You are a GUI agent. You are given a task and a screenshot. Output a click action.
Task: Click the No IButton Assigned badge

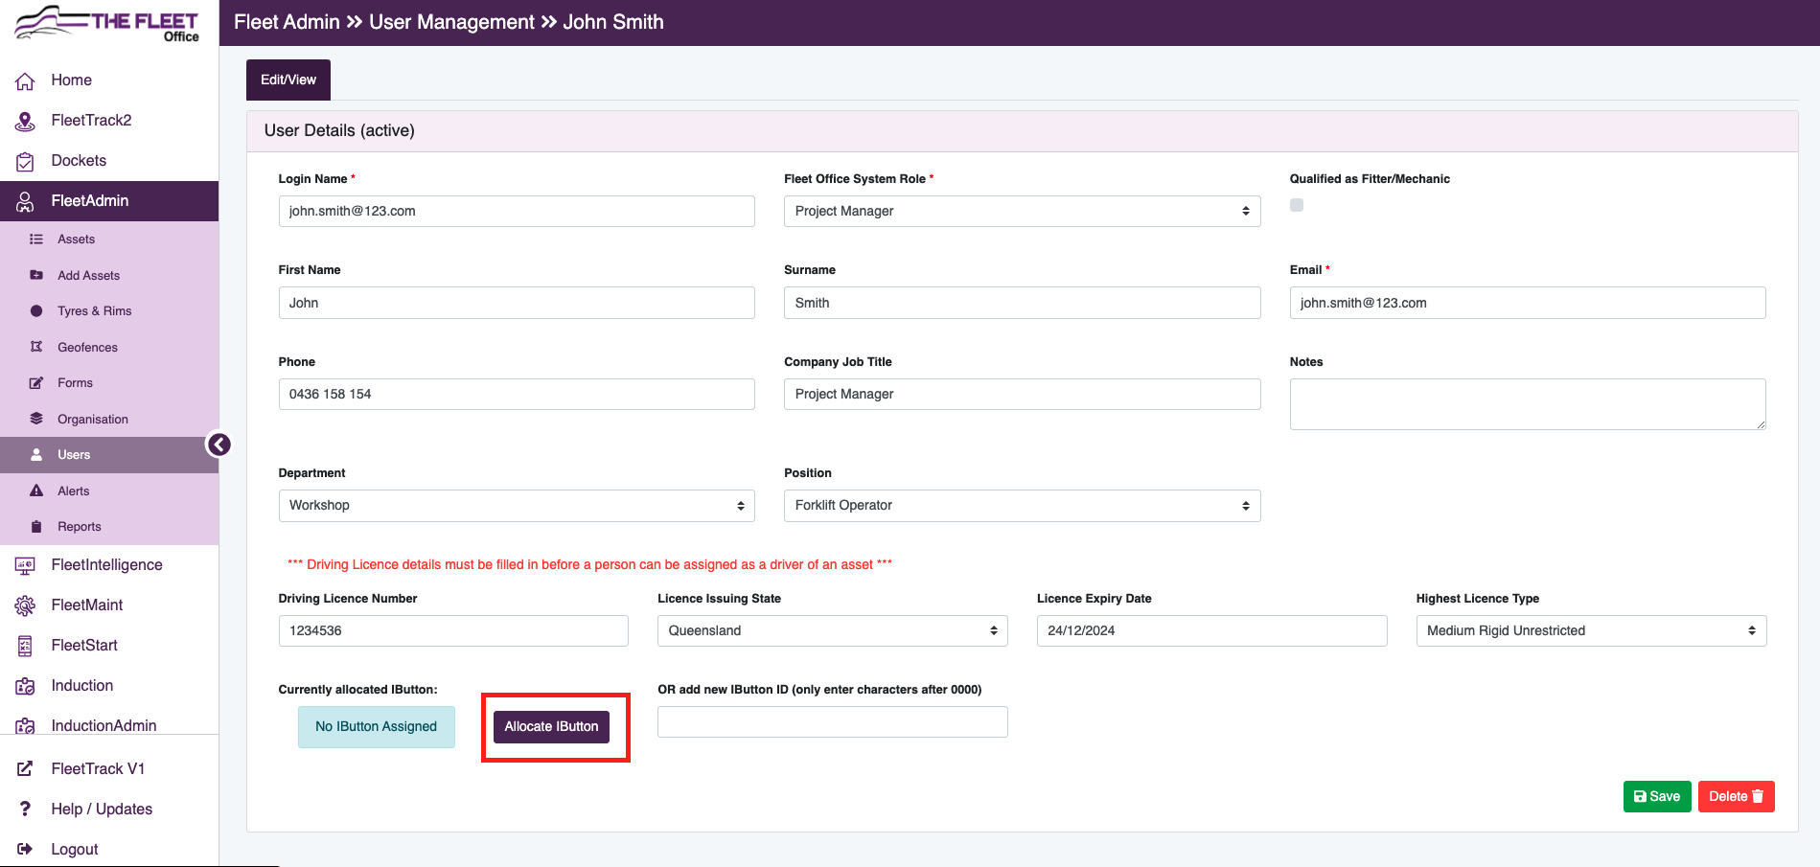376,727
